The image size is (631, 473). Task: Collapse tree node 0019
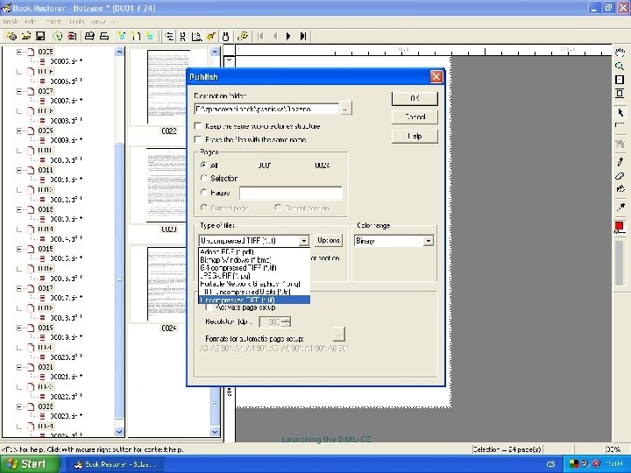[x=19, y=328]
